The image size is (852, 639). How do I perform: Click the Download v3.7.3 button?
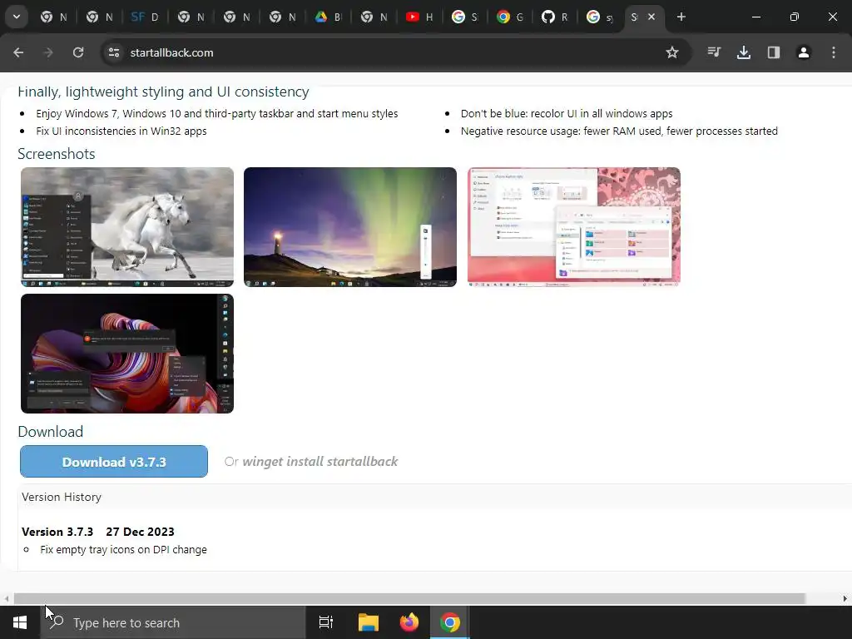click(x=114, y=462)
